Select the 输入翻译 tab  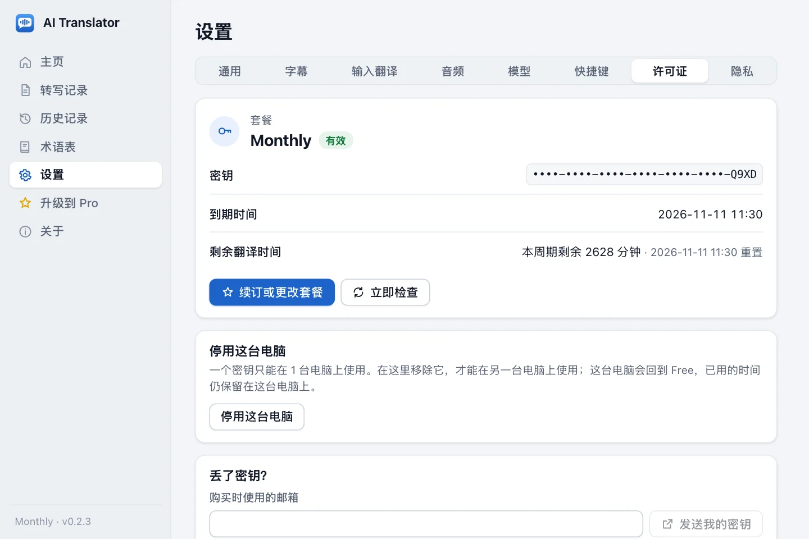(x=374, y=71)
